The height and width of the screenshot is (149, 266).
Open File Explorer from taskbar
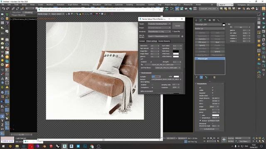(17, 146)
